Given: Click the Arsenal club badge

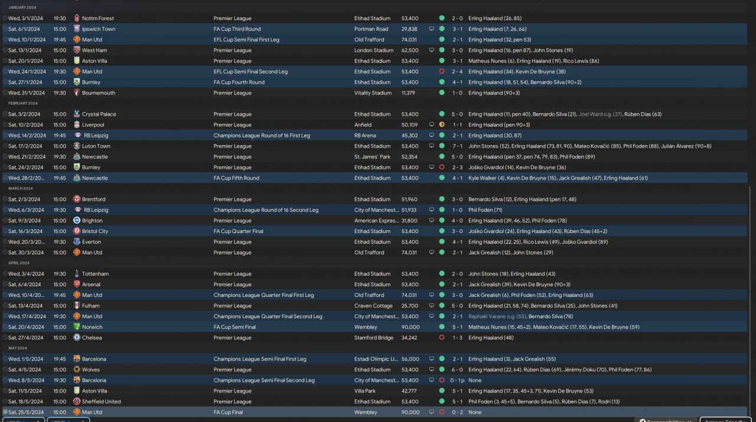Looking at the screenshot, I should (x=77, y=284).
